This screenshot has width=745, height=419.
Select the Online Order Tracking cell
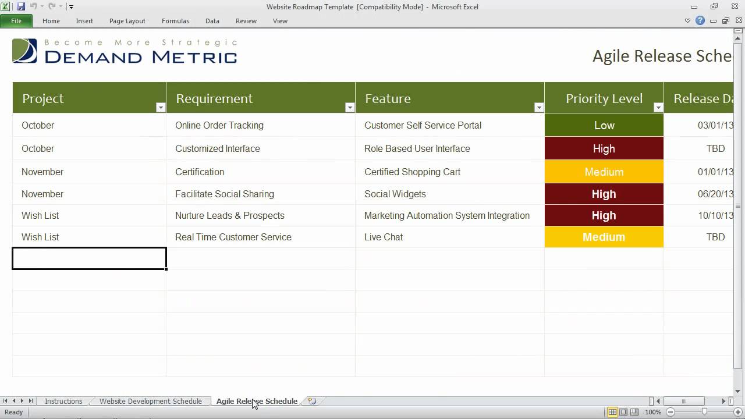click(261, 125)
